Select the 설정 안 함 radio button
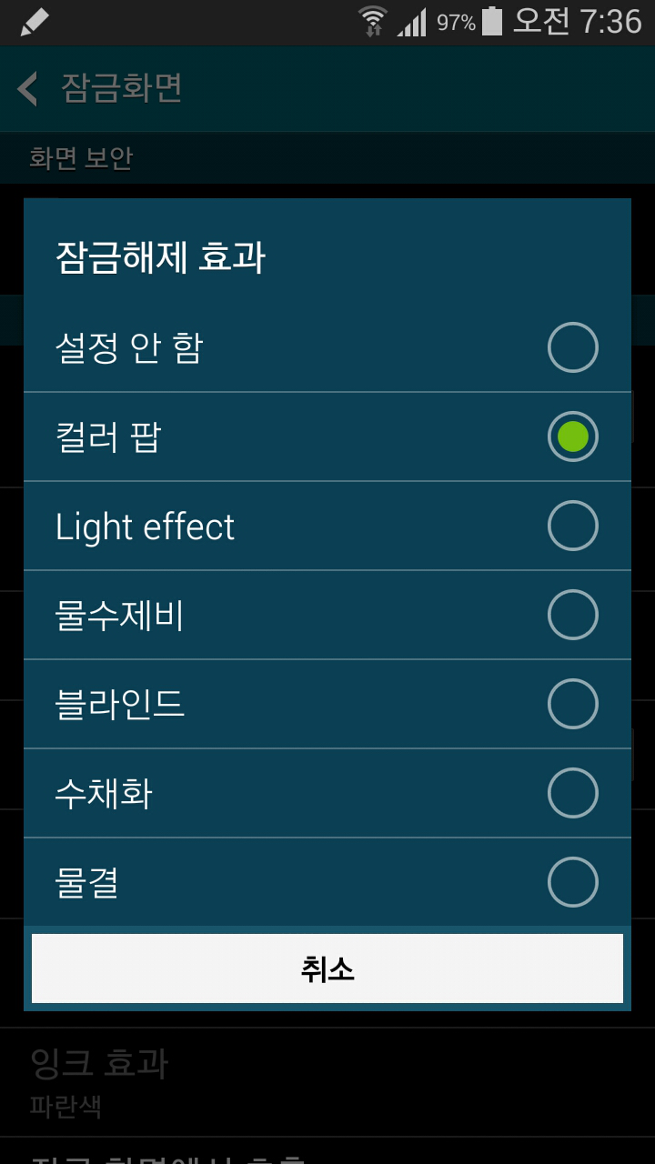This screenshot has width=655, height=1164. pyautogui.click(x=573, y=347)
